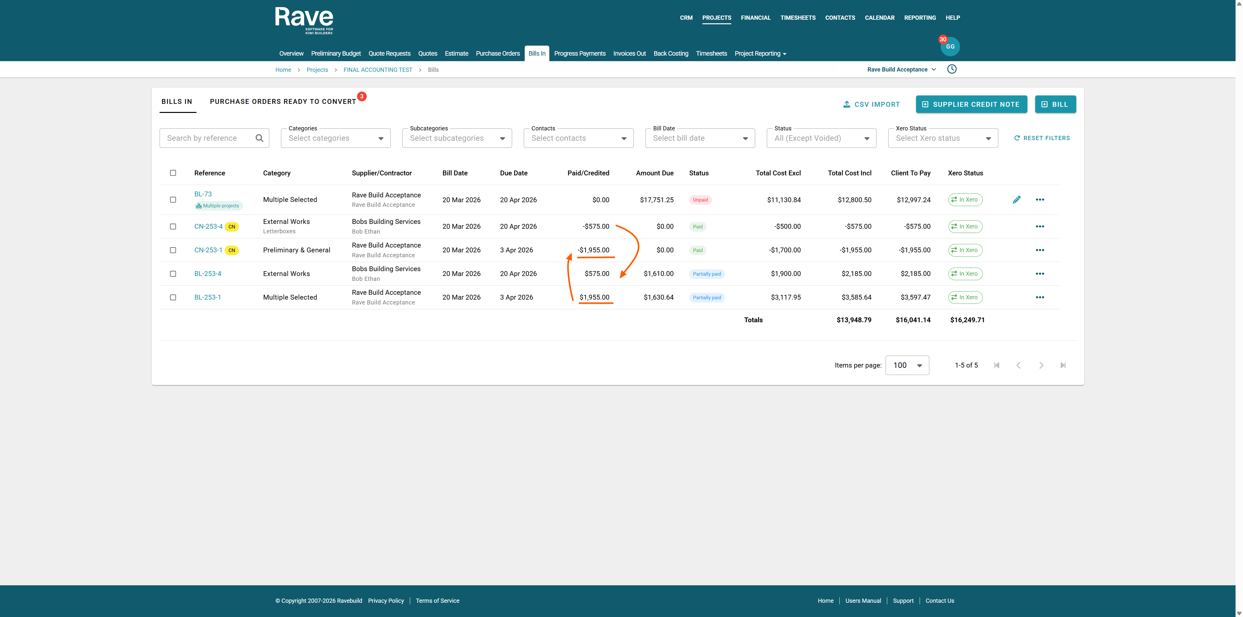Viewport: 1243px width, 617px height.
Task: Open the Back Costing tab
Action: tap(670, 54)
